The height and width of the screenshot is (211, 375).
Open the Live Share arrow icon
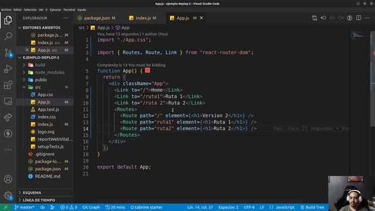point(8,117)
